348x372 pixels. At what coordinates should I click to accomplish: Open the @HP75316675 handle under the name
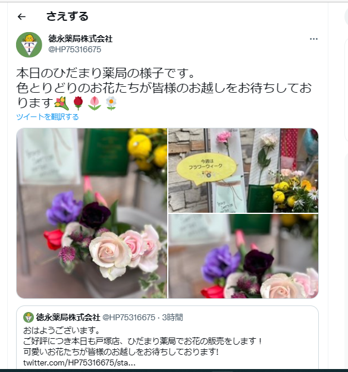74,49
